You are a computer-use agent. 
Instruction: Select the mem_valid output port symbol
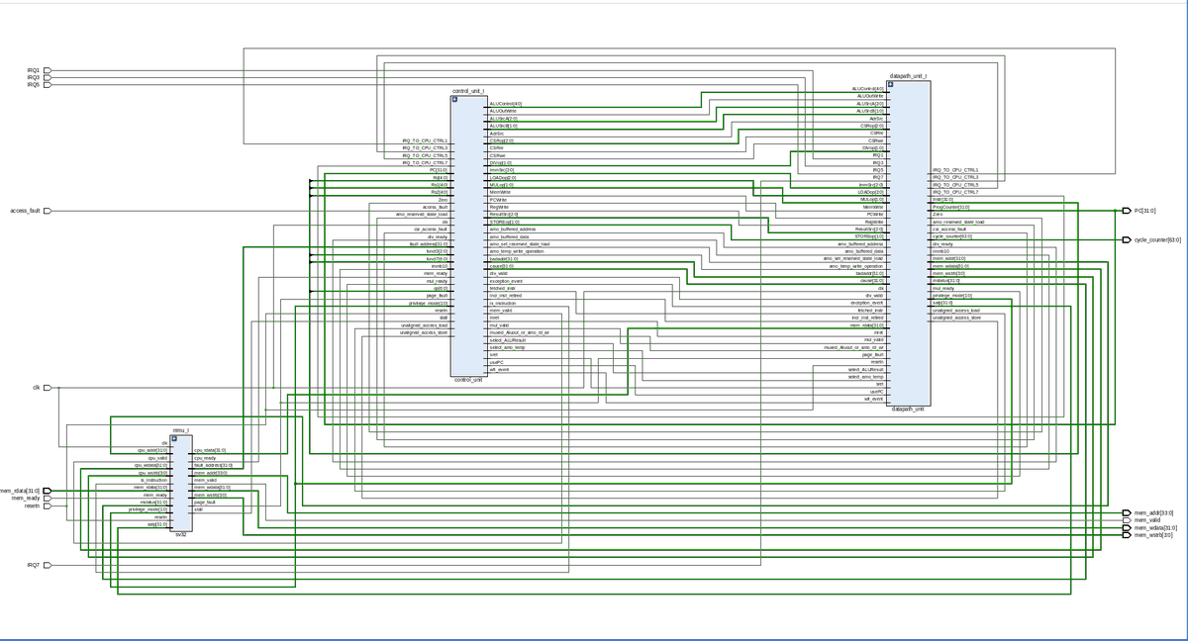click(x=1127, y=520)
